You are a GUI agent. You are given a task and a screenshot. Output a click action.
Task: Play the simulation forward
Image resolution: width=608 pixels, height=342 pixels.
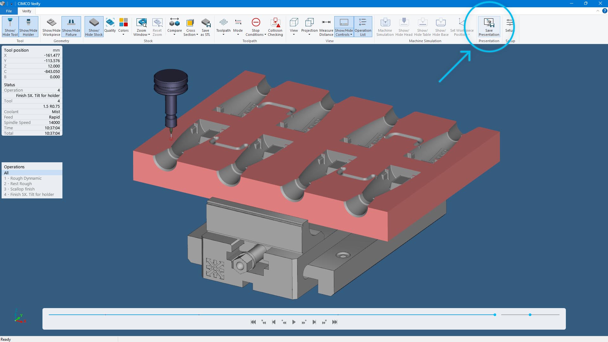point(294,322)
